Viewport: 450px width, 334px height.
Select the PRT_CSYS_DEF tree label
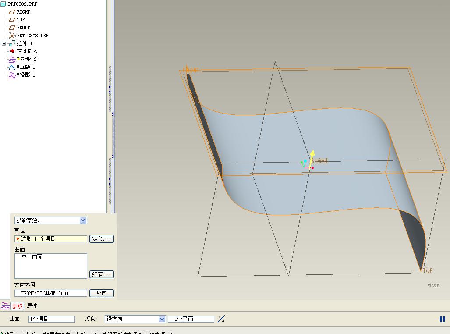point(32,36)
